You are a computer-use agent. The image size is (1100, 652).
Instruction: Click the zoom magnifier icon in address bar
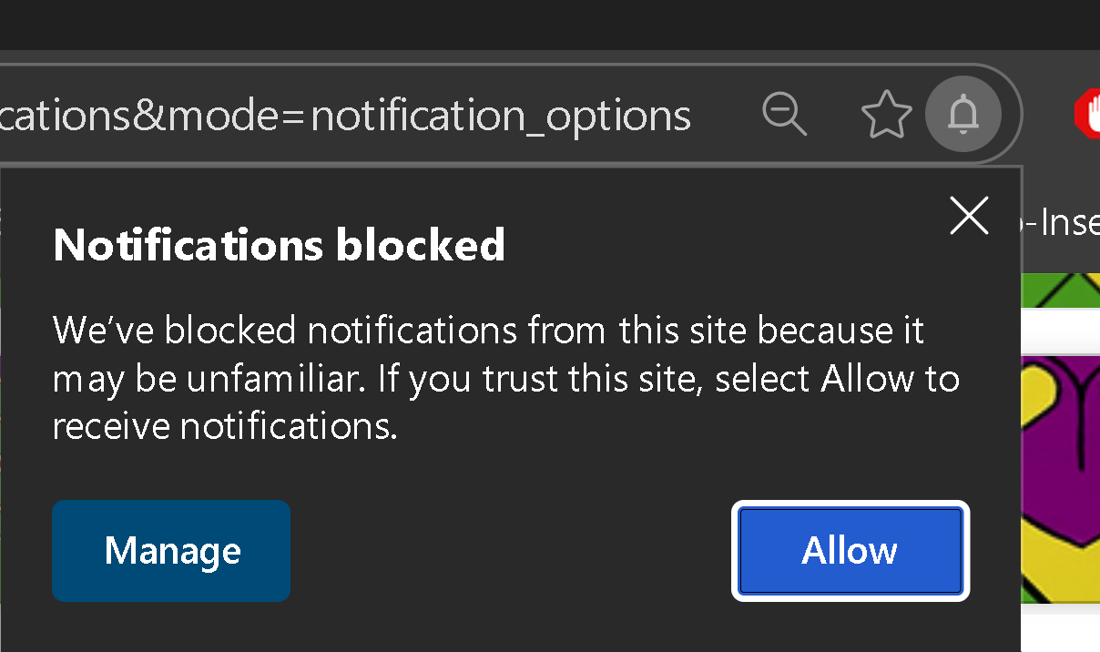tap(784, 115)
